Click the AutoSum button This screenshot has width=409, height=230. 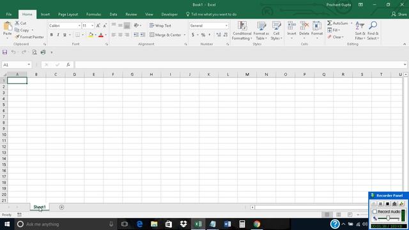(338, 23)
